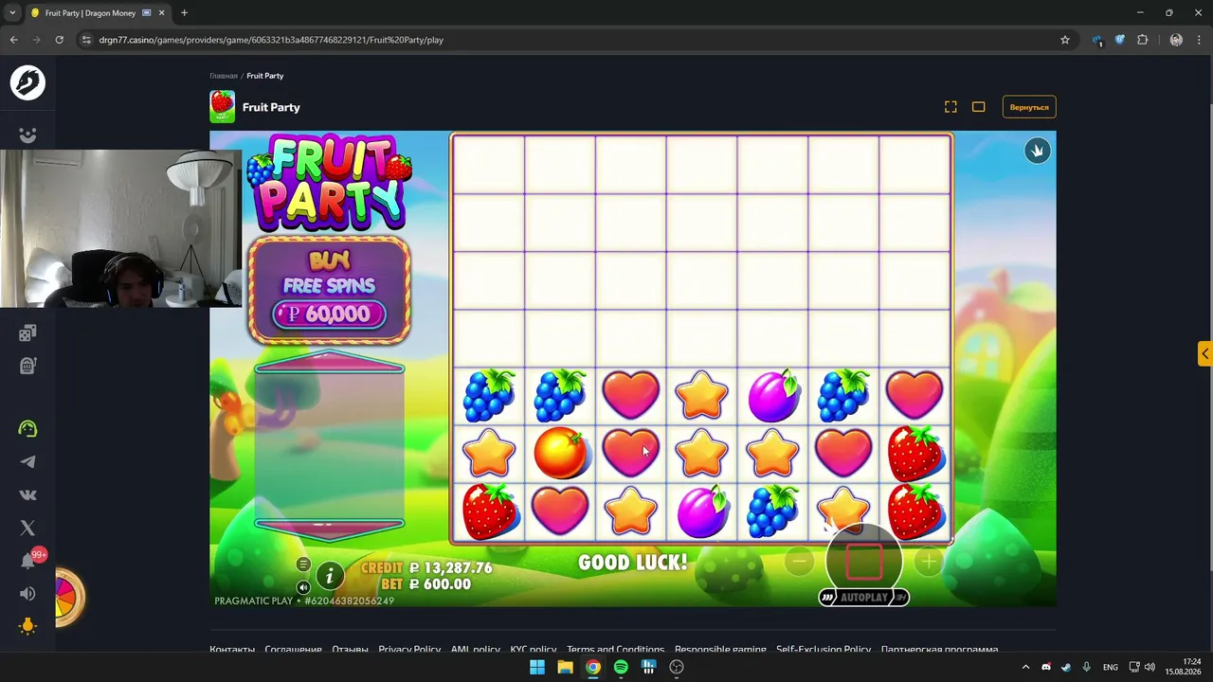1213x682 pixels.
Task: Open the browser extensions puzzle icon
Action: tap(1142, 40)
